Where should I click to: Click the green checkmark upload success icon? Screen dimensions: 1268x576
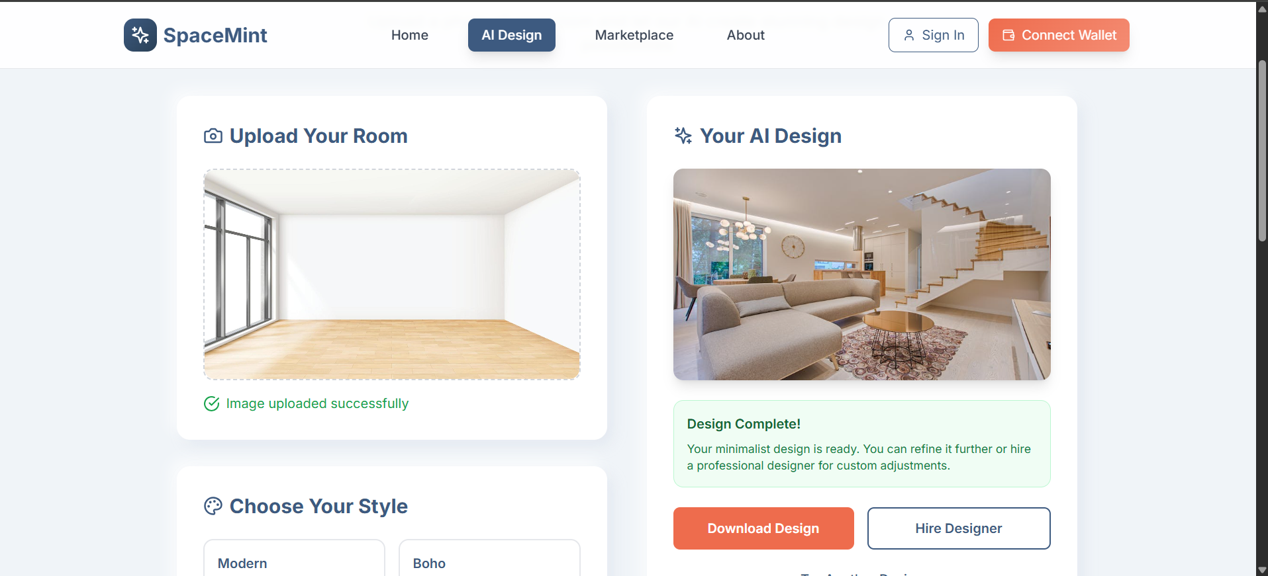point(212,403)
